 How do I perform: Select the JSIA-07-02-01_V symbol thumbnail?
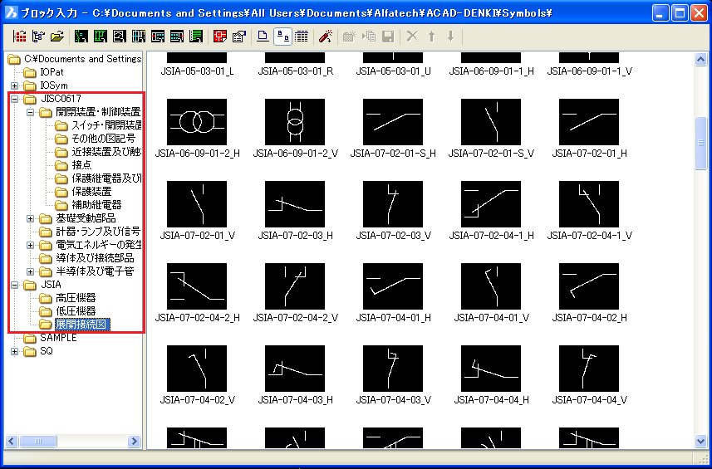pyautogui.click(x=197, y=204)
